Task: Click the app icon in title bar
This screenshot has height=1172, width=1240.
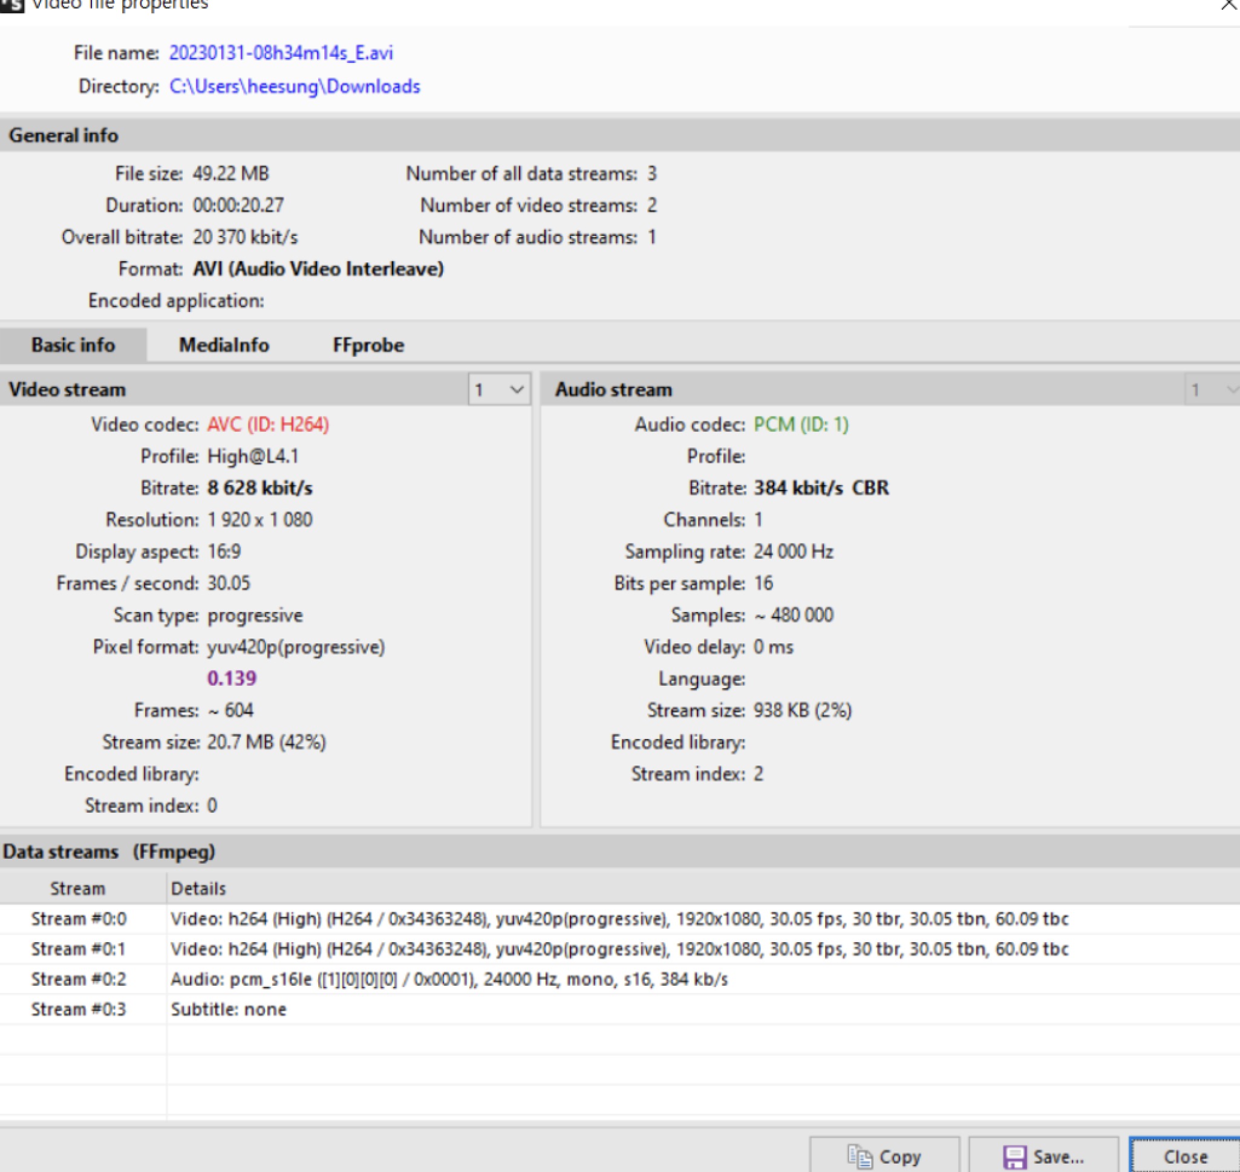Action: point(11,5)
